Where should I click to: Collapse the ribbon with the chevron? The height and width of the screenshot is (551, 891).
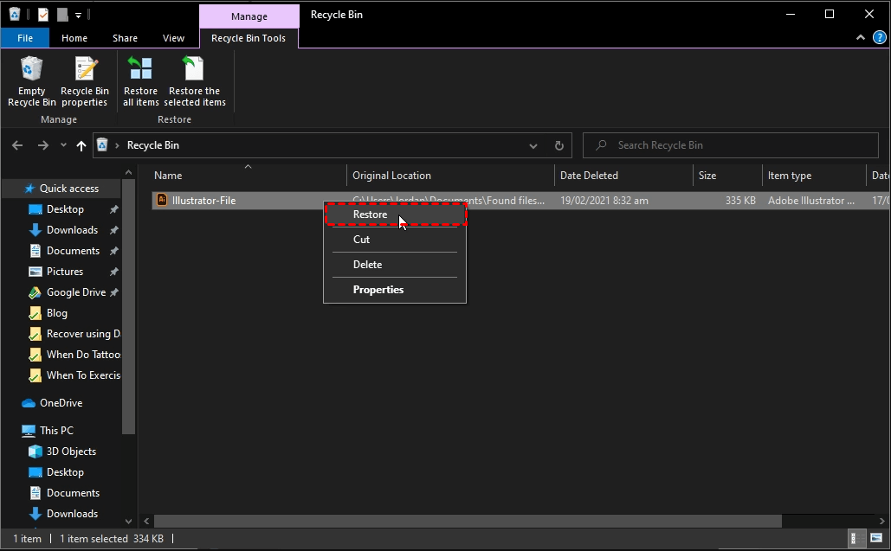click(x=861, y=38)
